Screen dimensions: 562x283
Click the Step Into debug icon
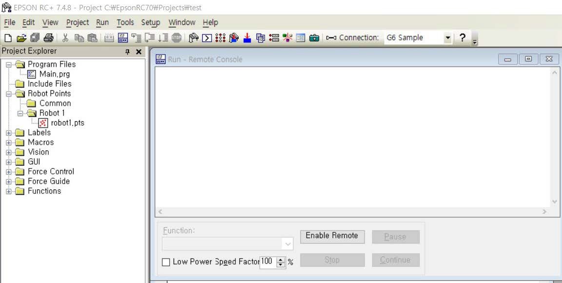pos(136,38)
